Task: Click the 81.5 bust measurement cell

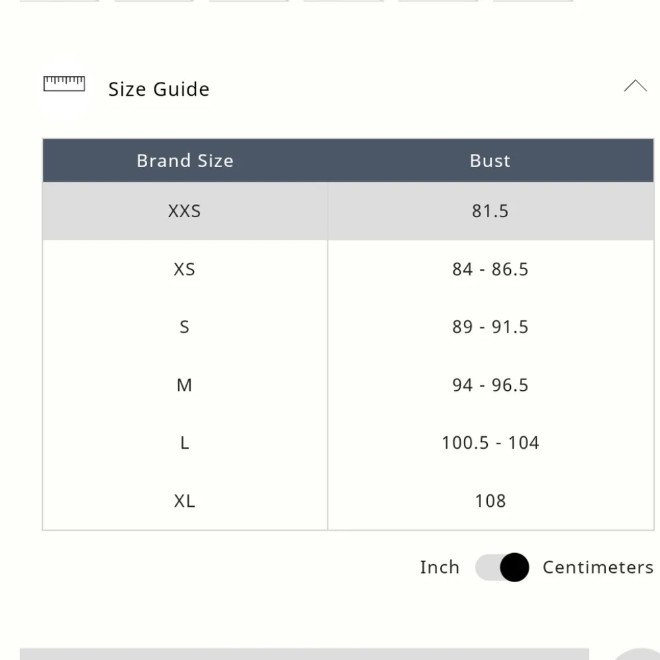Action: [490, 211]
